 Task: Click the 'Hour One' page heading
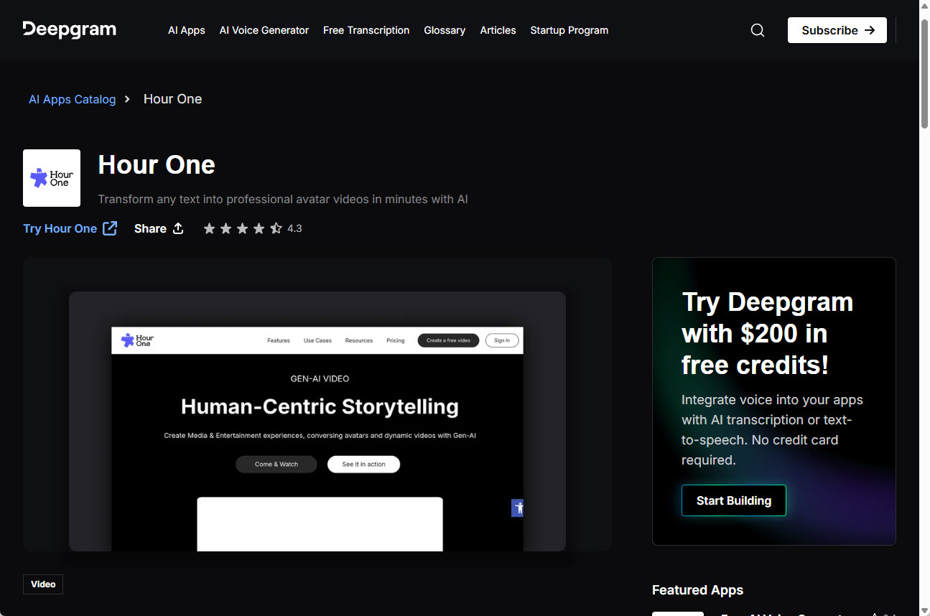coord(157,164)
